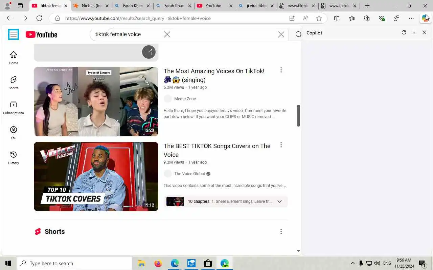Play the Most Amazing Voices thumbnail
The width and height of the screenshot is (433, 270).
click(96, 102)
